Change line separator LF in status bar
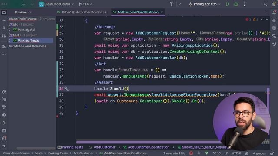278x156 pixels. pyautogui.click(x=226, y=153)
